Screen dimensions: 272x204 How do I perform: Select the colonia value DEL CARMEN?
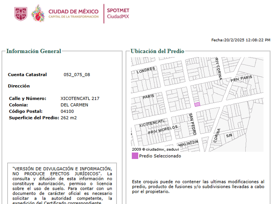[74, 105]
